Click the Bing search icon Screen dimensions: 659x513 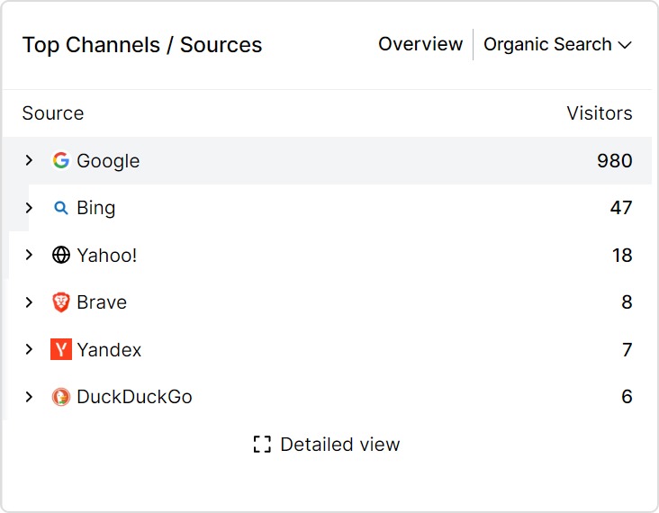coord(61,208)
